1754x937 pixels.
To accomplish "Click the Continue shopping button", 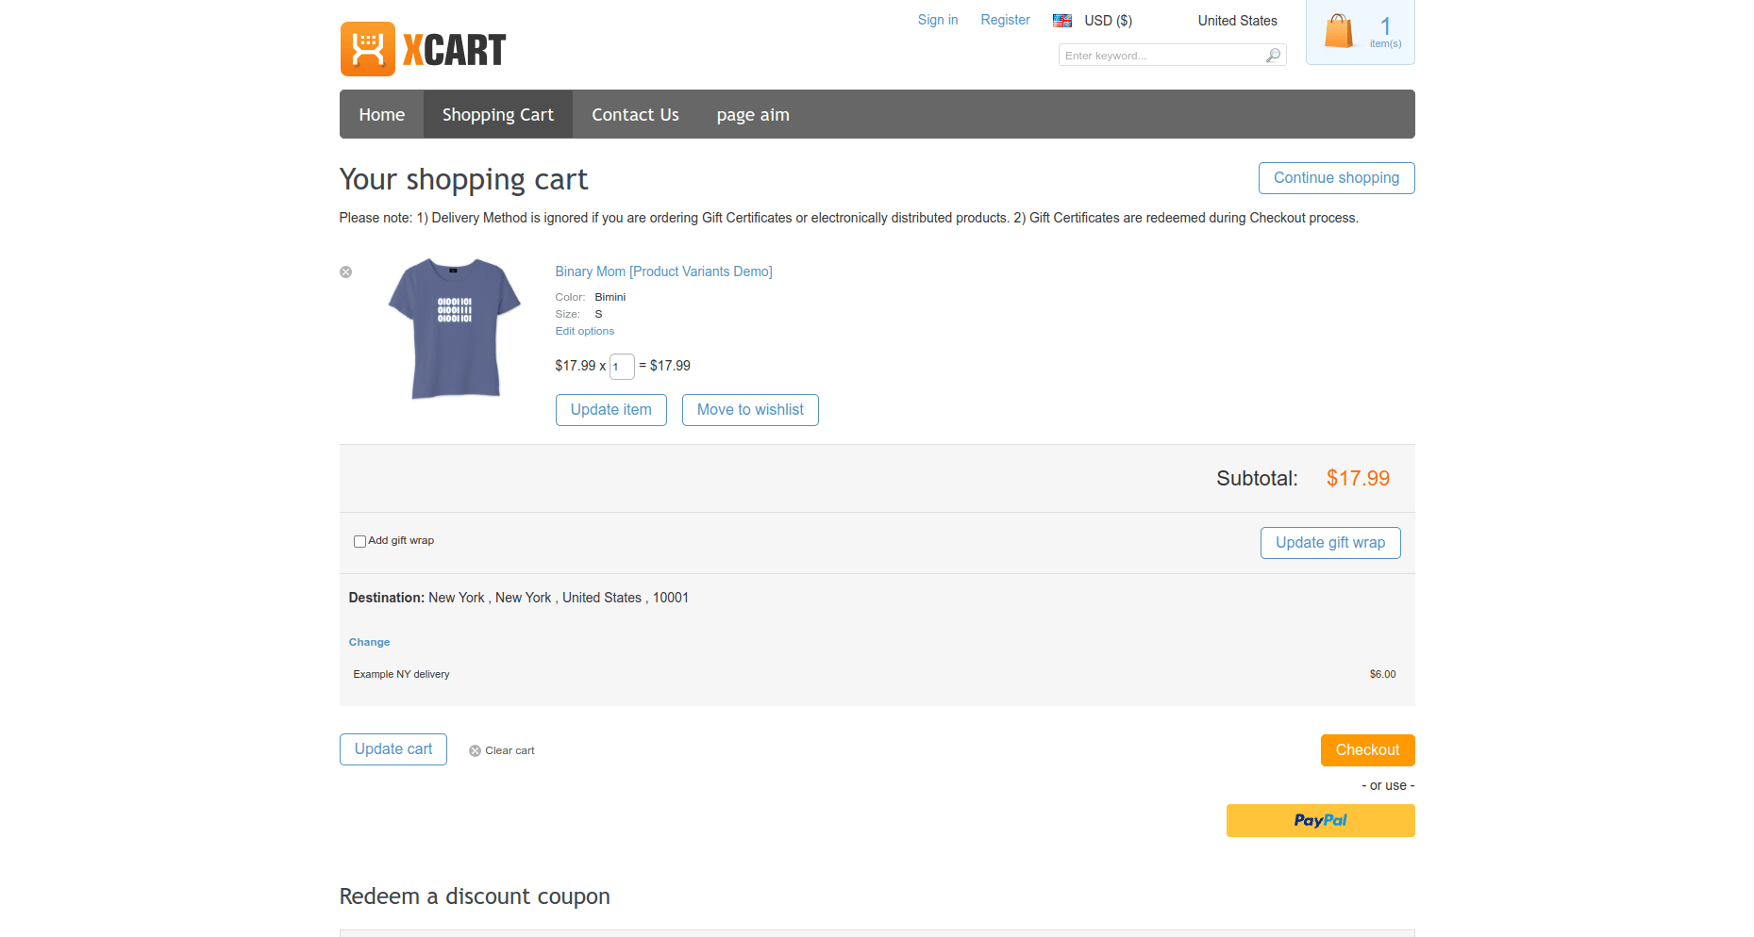I will click(1336, 178).
